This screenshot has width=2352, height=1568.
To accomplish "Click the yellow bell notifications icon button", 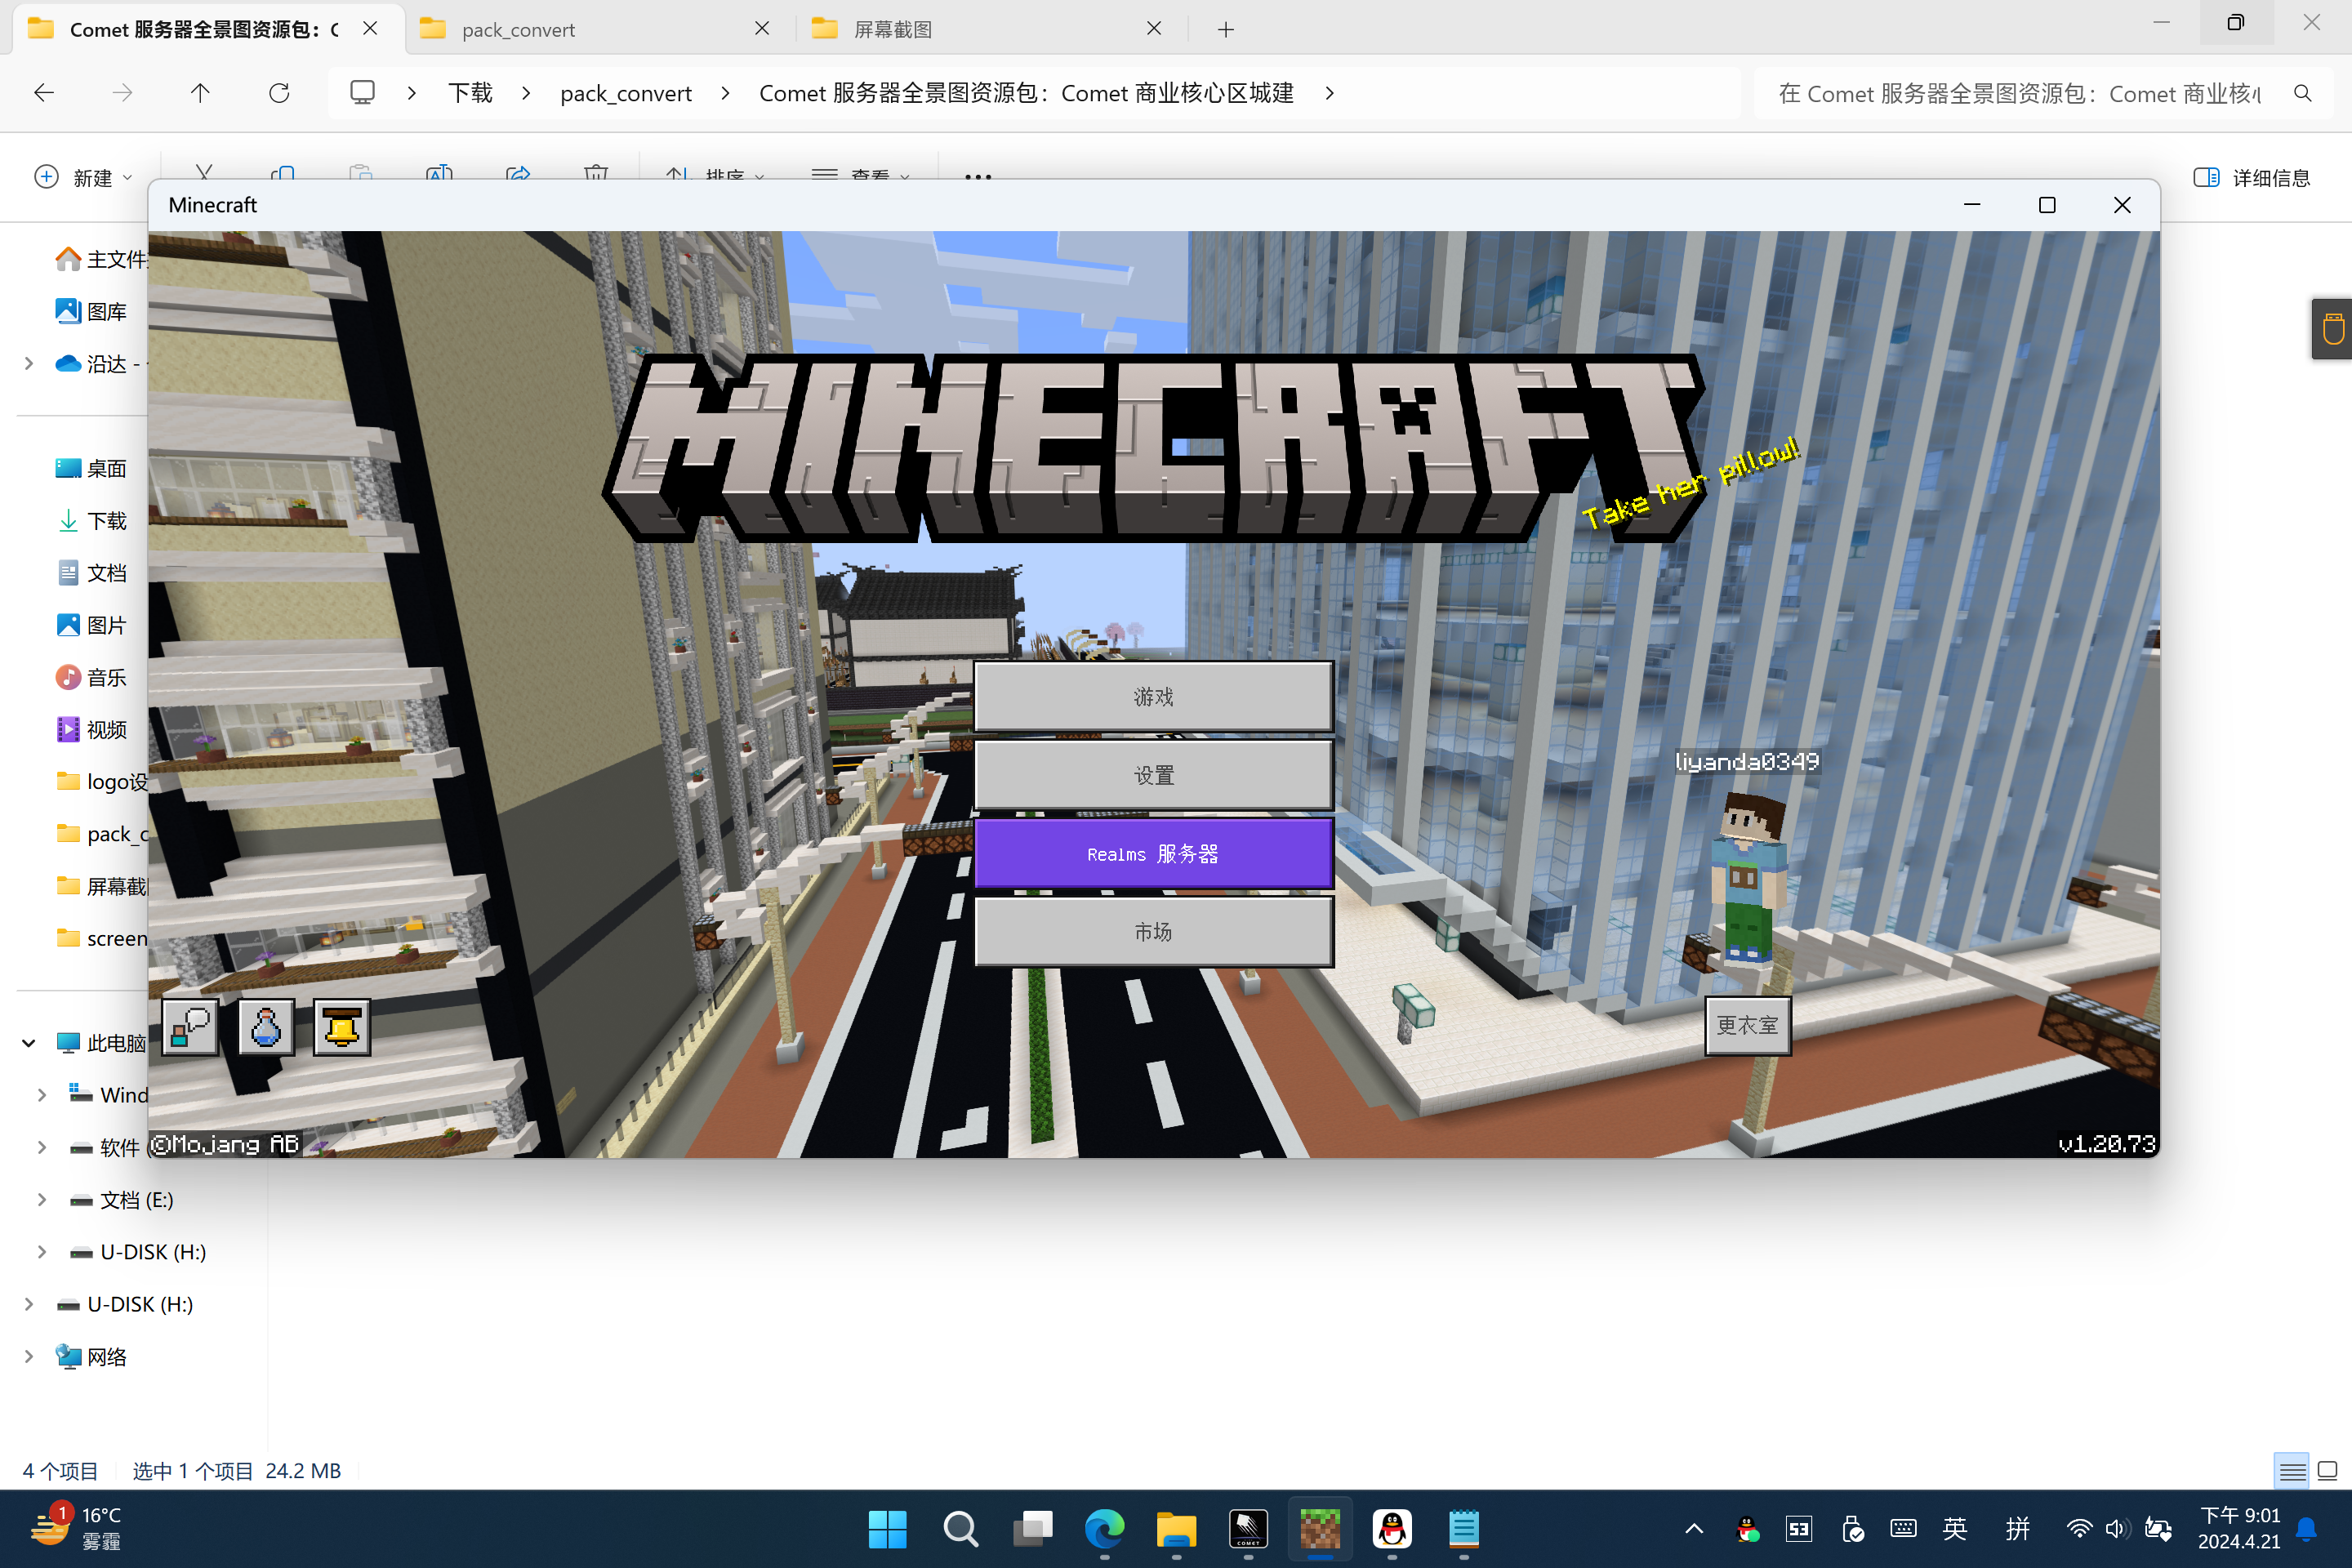I will (x=342, y=1027).
